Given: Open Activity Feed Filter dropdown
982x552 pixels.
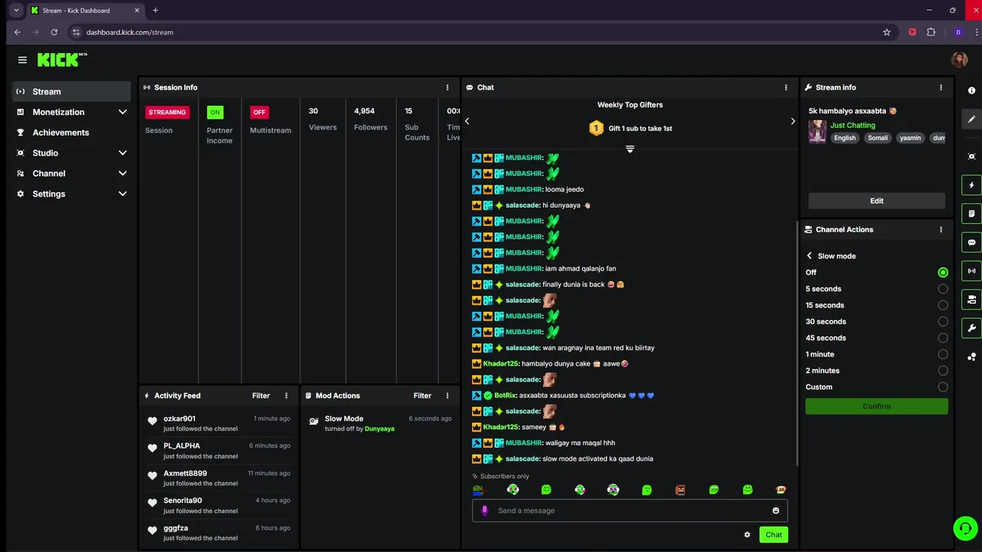Looking at the screenshot, I should [261, 396].
